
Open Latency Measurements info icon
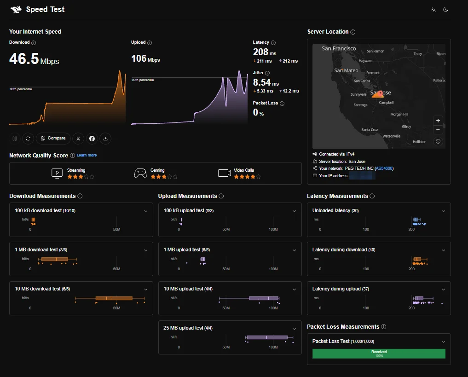click(372, 196)
